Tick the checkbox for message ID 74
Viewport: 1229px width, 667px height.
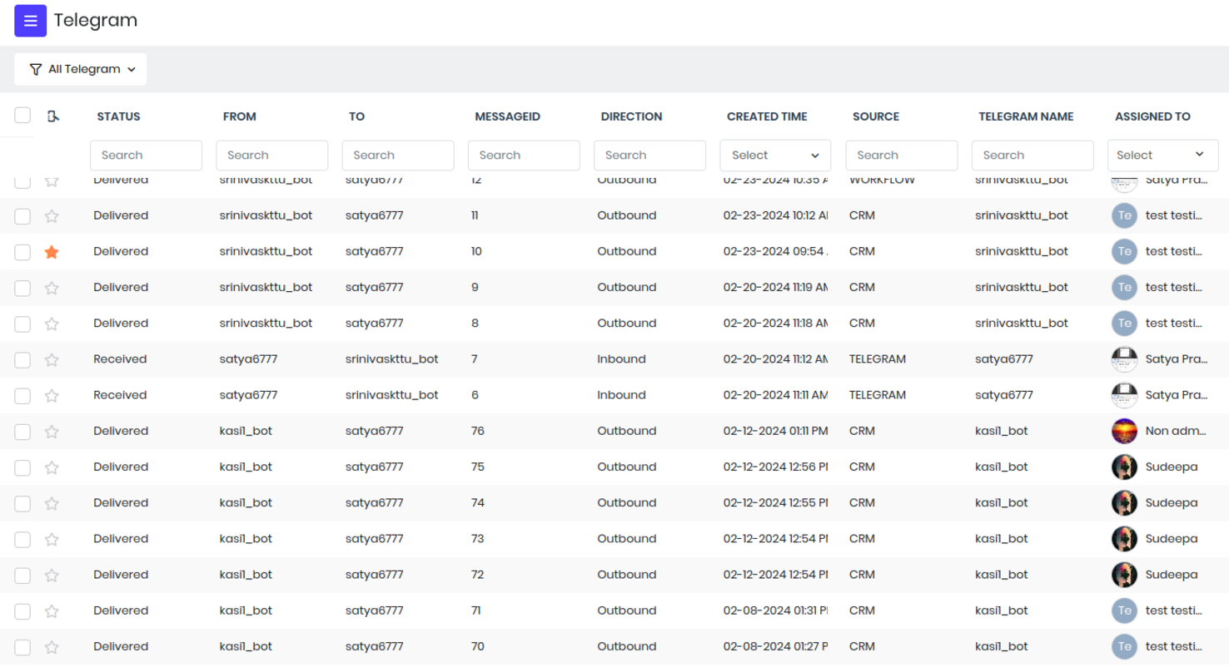point(22,503)
